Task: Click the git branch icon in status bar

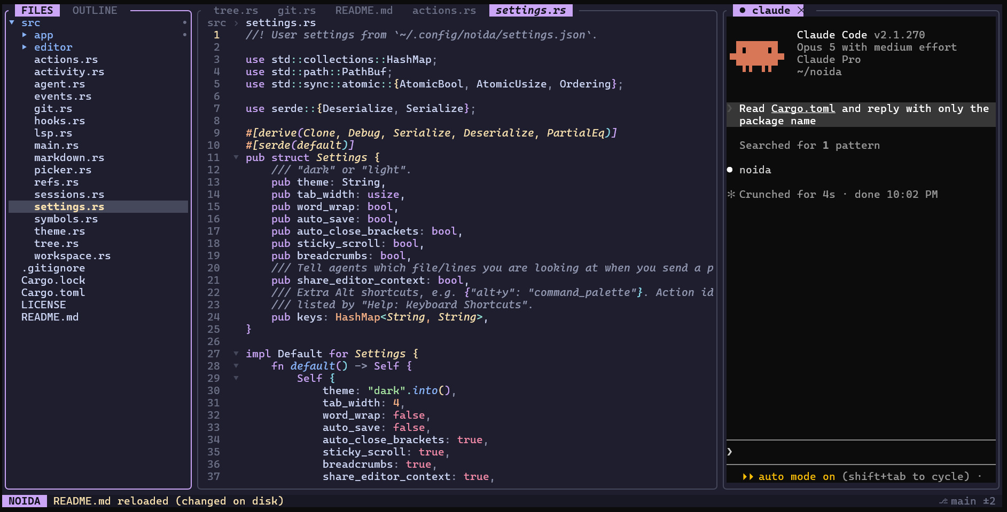Action: [x=943, y=501]
